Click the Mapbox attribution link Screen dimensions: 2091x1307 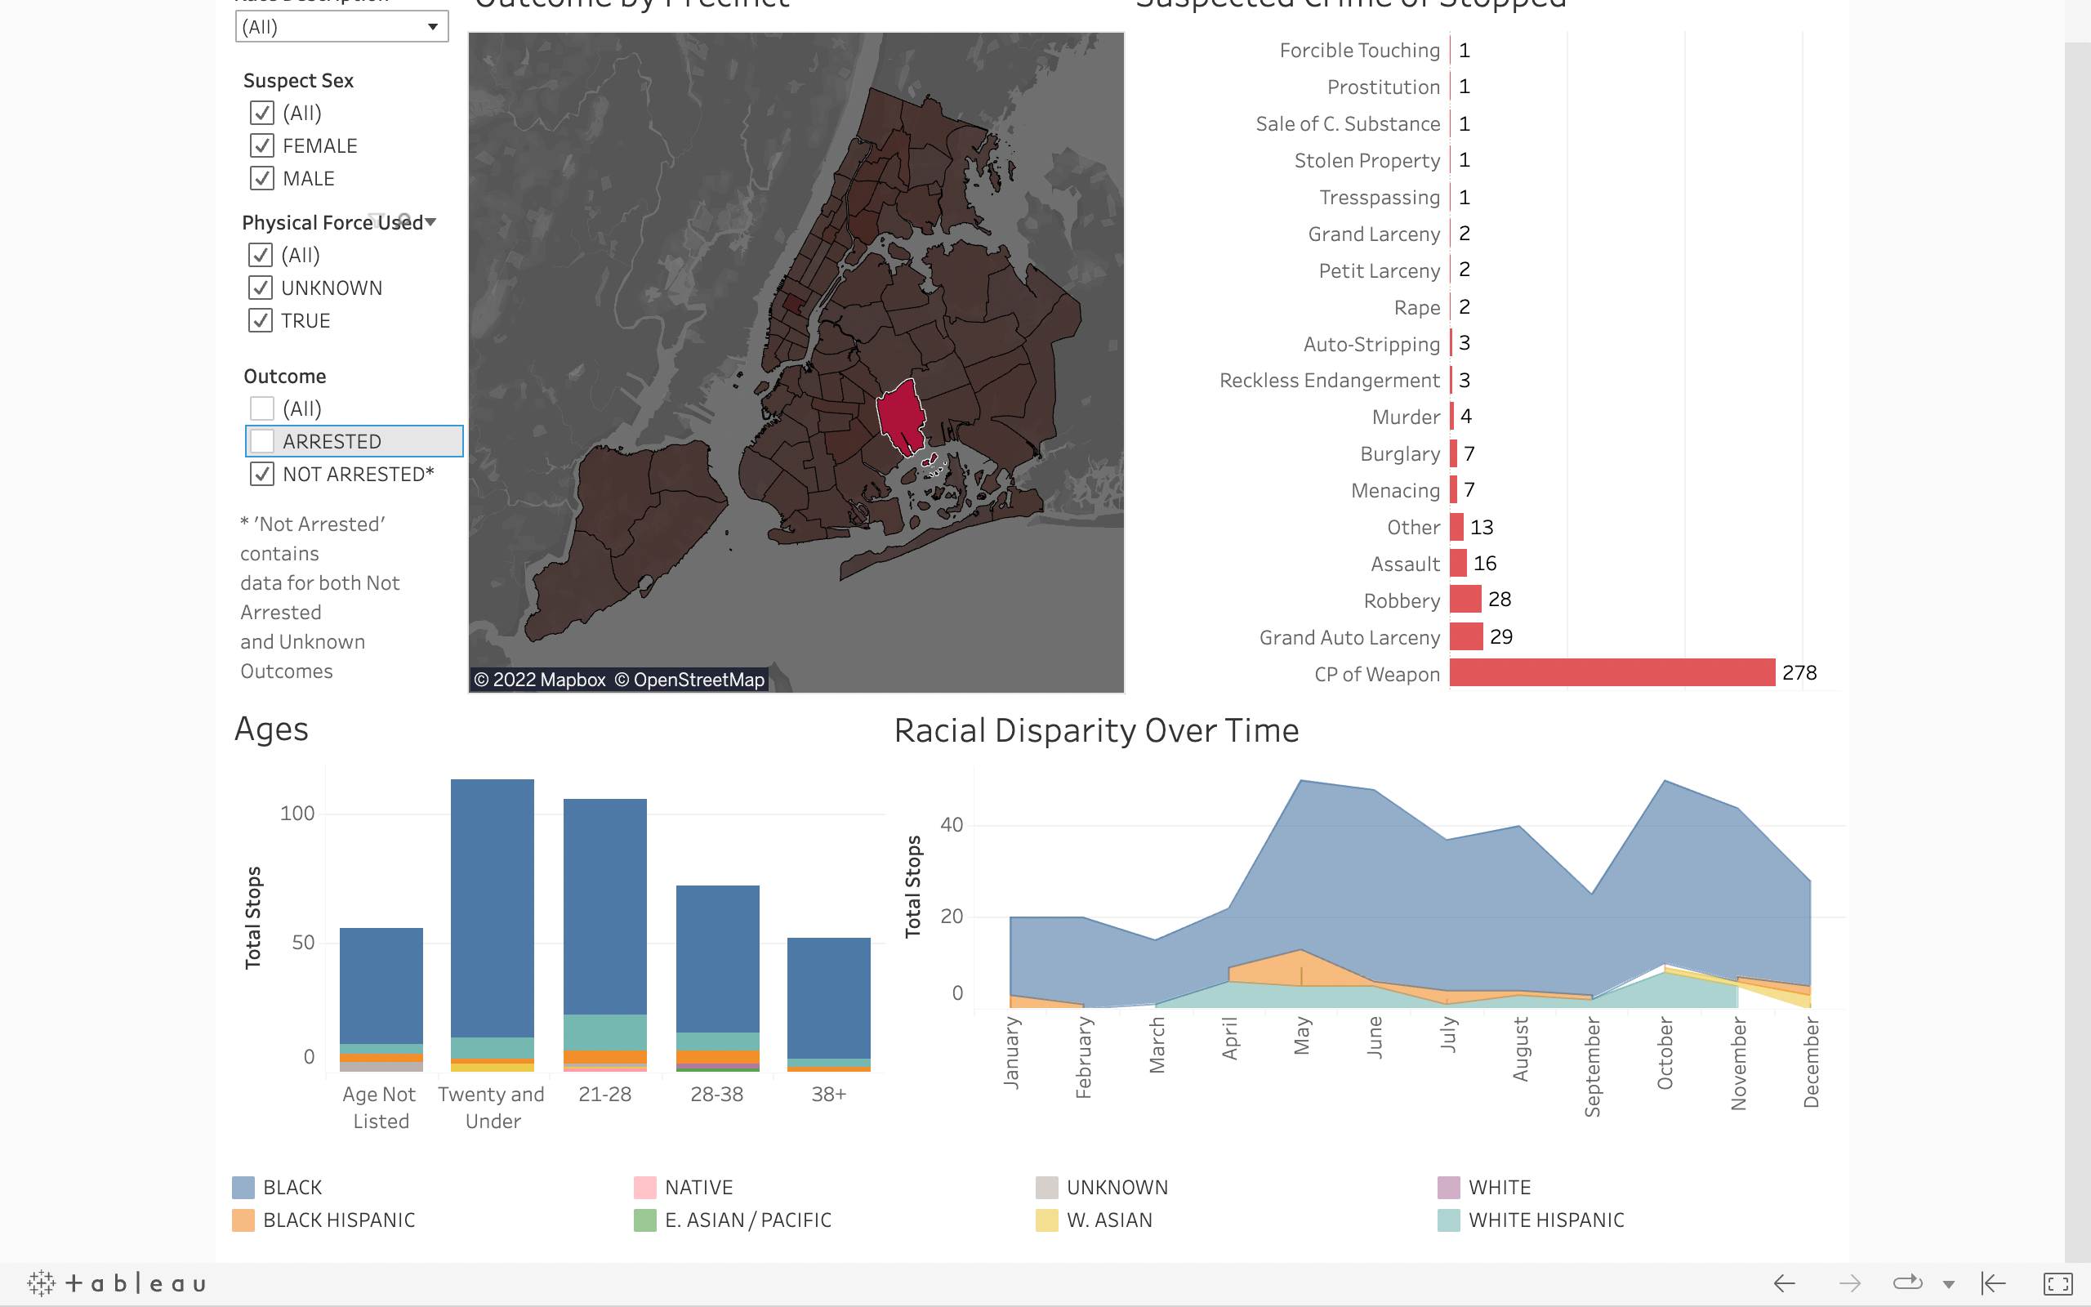click(540, 680)
